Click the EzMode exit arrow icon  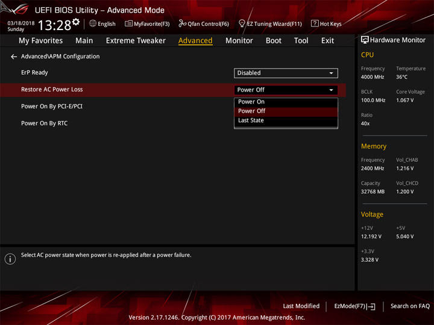(x=371, y=306)
